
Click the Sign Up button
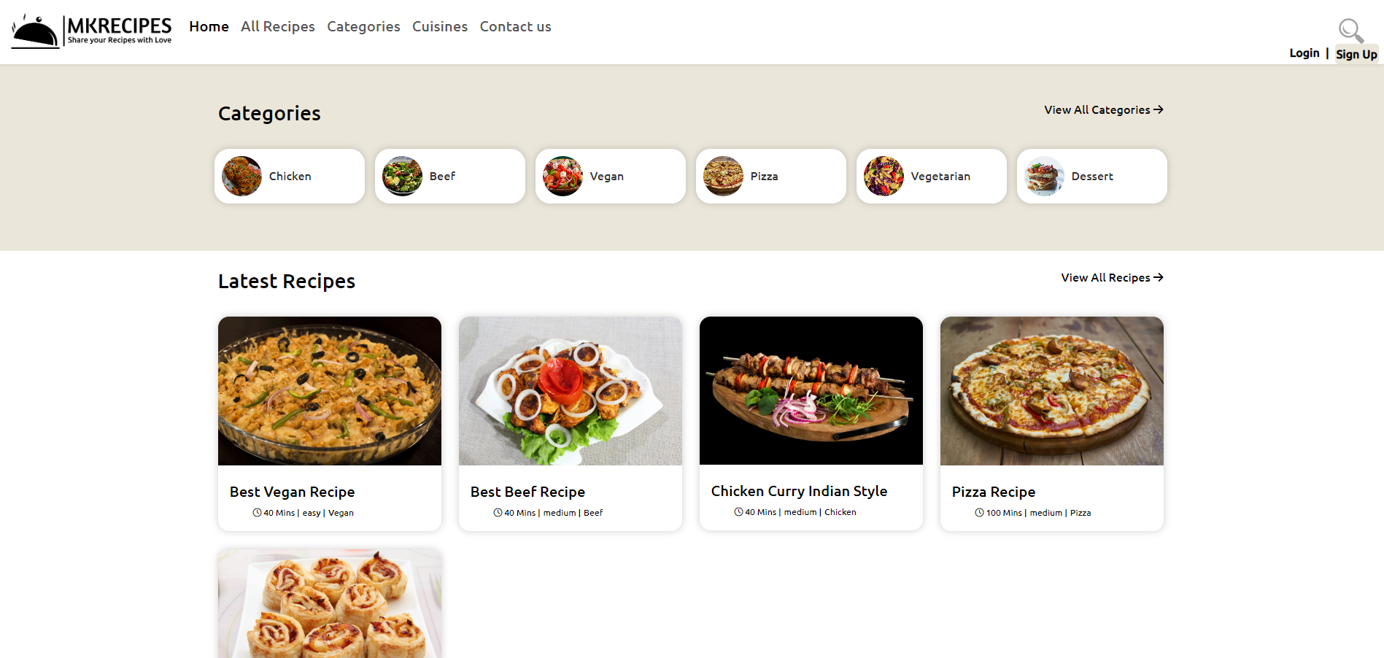[1356, 53]
